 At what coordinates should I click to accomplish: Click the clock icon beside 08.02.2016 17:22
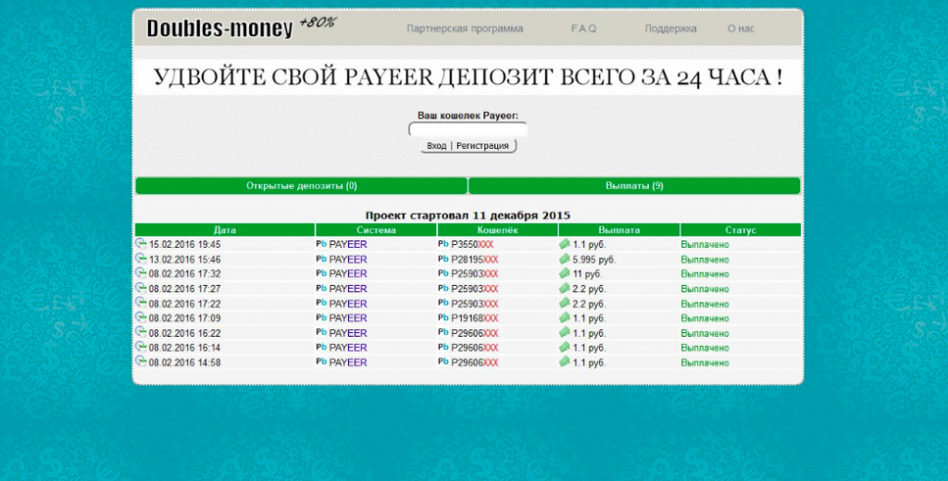141,302
